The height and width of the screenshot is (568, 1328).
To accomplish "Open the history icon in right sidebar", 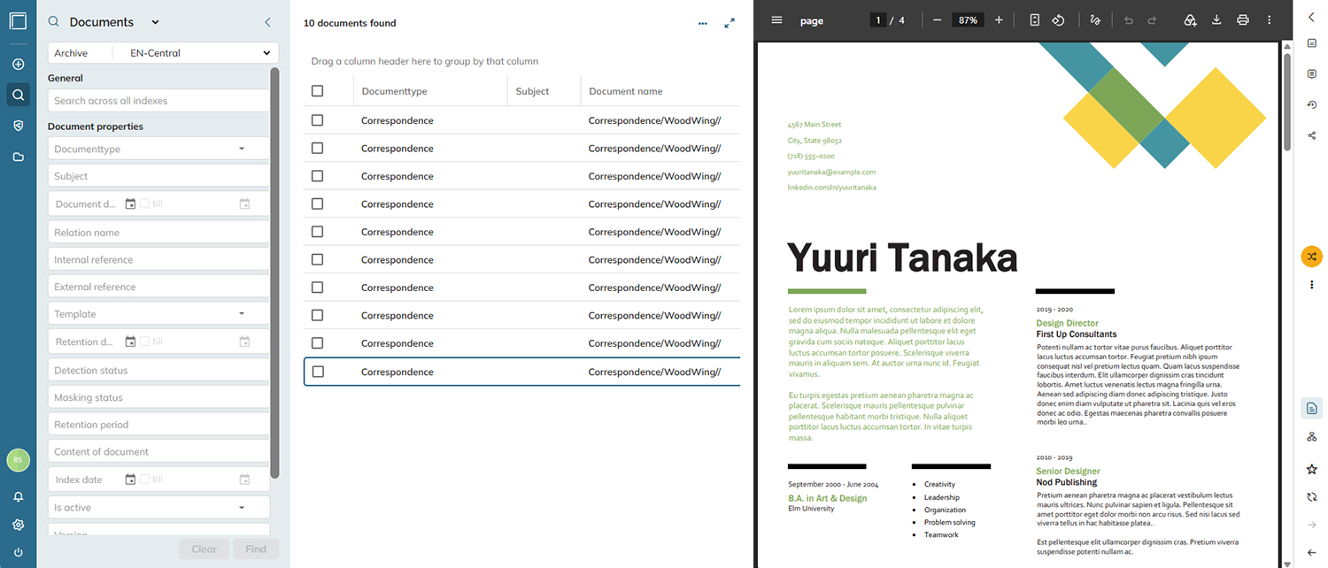I will coord(1311,104).
